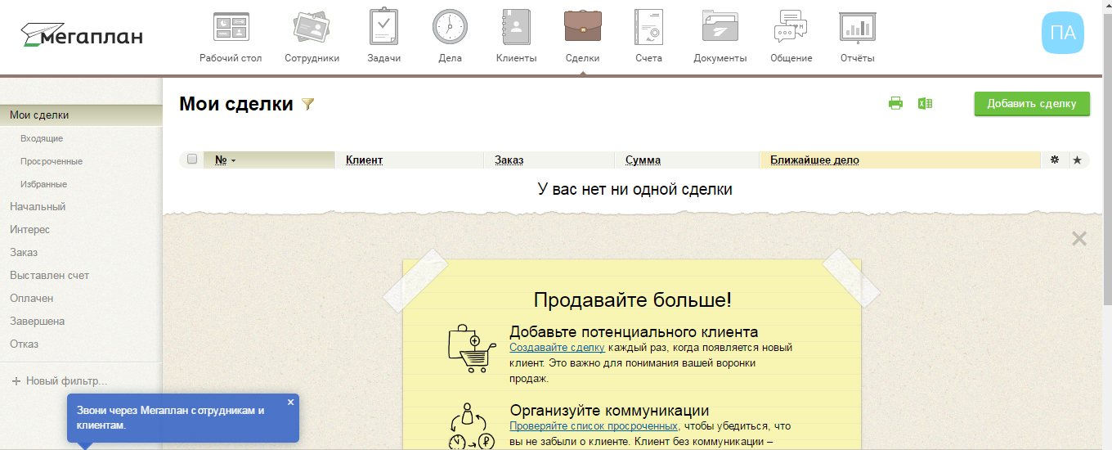Image resolution: width=1112 pixels, height=450 pixels.
Task: Open Документы folder icon
Action: click(720, 27)
